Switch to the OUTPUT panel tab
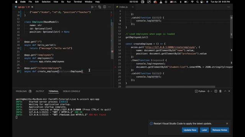The width and height of the screenshot is (245, 137). coord(40,91)
